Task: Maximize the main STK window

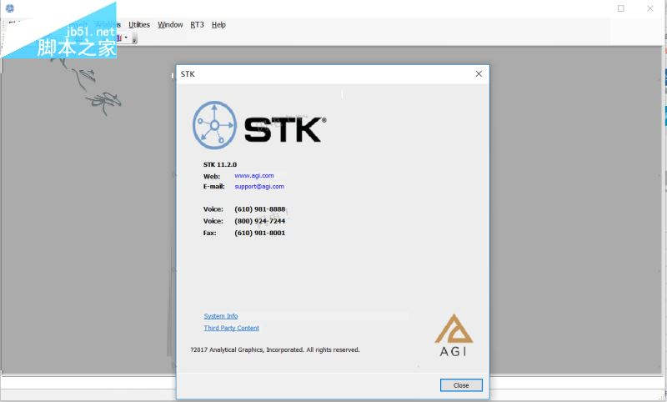Action: pyautogui.click(x=621, y=8)
